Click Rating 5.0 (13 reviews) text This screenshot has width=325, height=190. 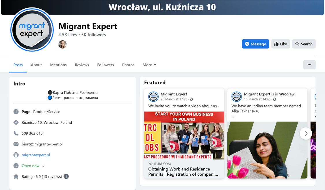tap(42, 176)
